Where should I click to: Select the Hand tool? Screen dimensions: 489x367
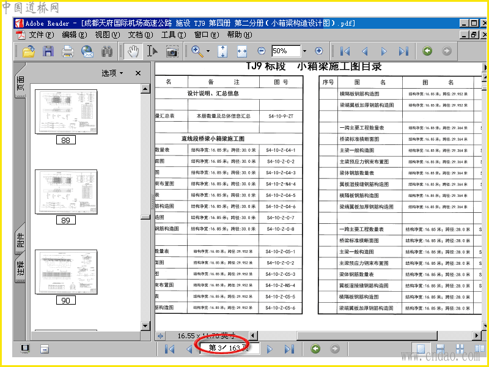(133, 51)
